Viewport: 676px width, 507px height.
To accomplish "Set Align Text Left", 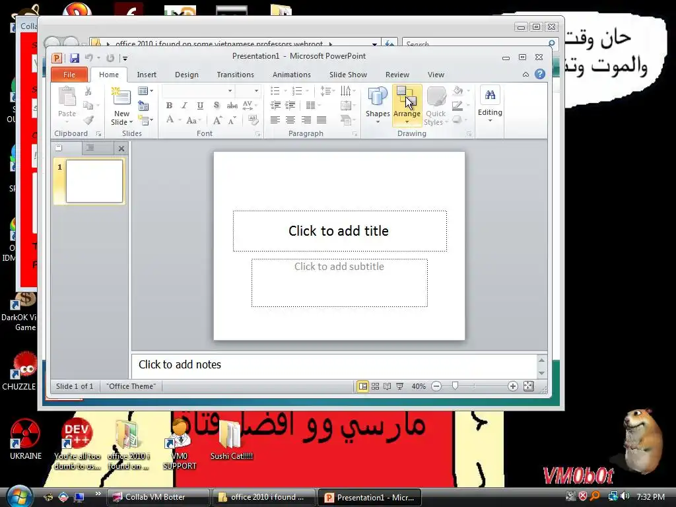I will [x=275, y=120].
